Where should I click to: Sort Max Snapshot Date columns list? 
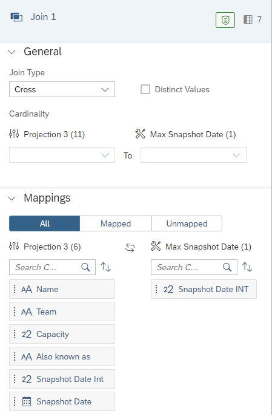[x=247, y=267]
